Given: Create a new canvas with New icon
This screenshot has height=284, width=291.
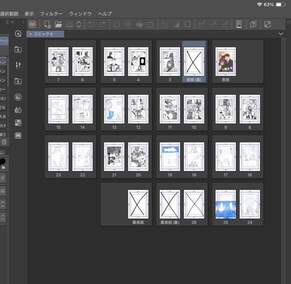Looking at the screenshot, I should (47, 24).
